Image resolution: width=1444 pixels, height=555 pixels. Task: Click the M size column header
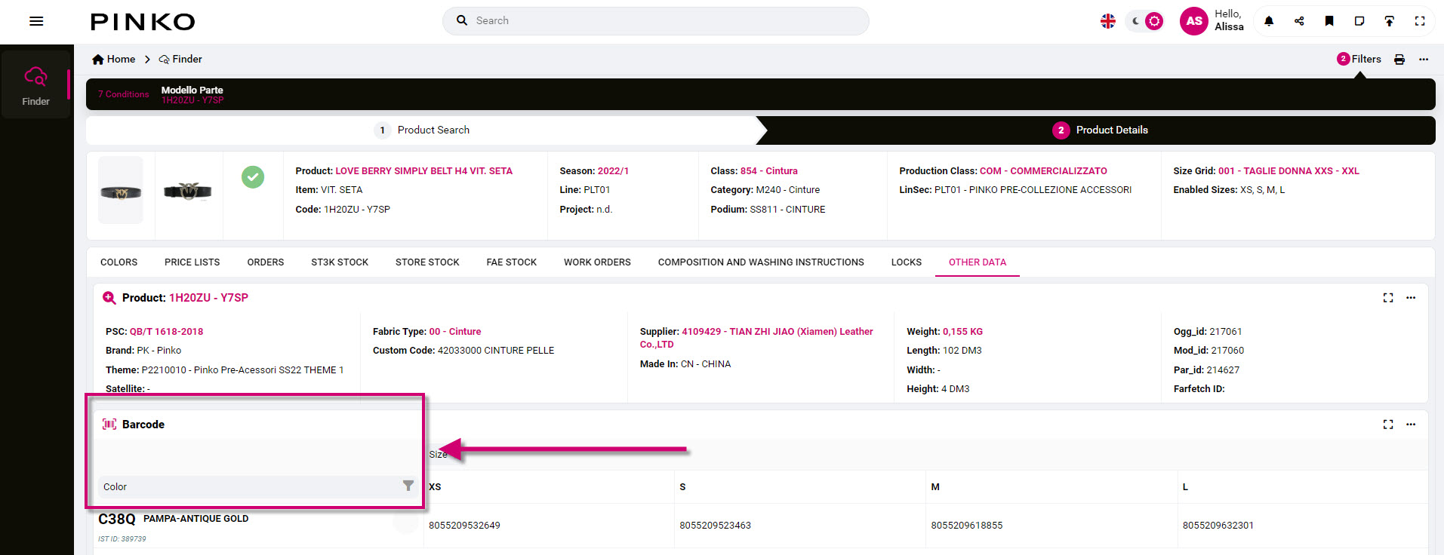click(1051, 487)
